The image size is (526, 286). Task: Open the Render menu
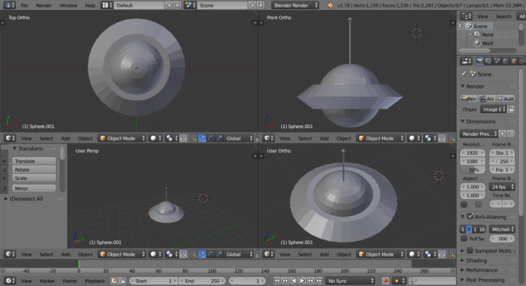(43, 5)
